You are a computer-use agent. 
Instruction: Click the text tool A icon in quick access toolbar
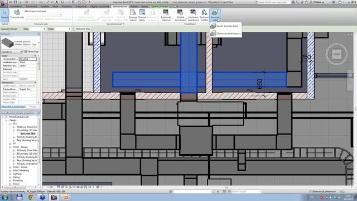(x=57, y=2)
